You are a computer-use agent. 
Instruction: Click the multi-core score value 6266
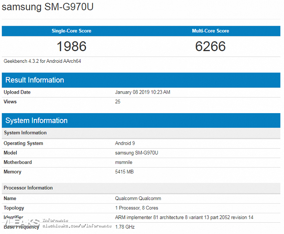(x=211, y=46)
